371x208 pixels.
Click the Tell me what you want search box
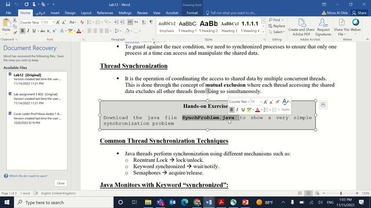point(231,13)
